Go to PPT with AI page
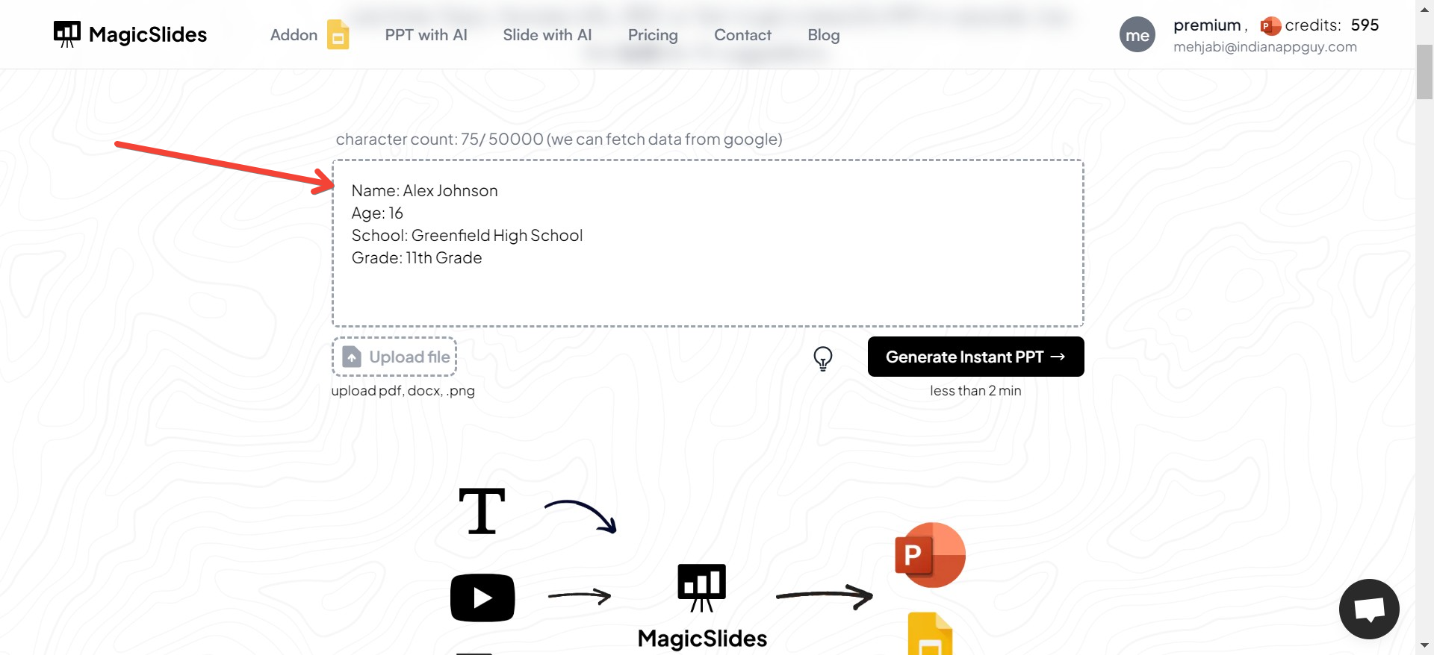This screenshot has width=1434, height=655. click(x=426, y=35)
